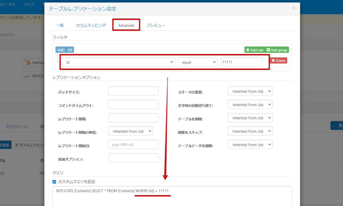Screen dimensions: 343x206
Task: Close the テーブルレプリケーション設定 dialog
Action: pyautogui.click(x=294, y=8)
